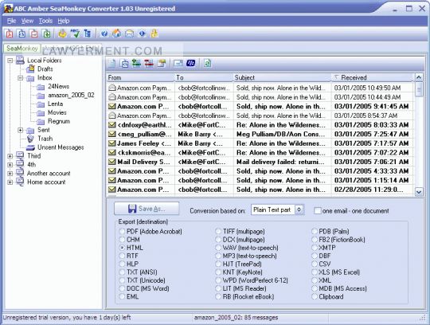Click the blue tree-structure toolbar icon
The width and height of the screenshot is (430, 325).
(x=88, y=33)
